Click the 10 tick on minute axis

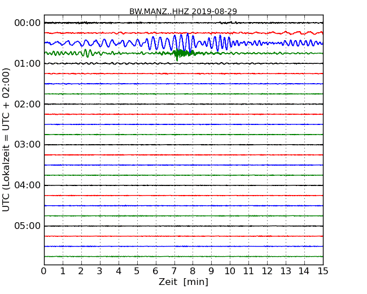230,271
